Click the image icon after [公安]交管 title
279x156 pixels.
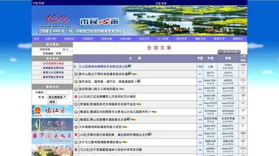pos(150,134)
